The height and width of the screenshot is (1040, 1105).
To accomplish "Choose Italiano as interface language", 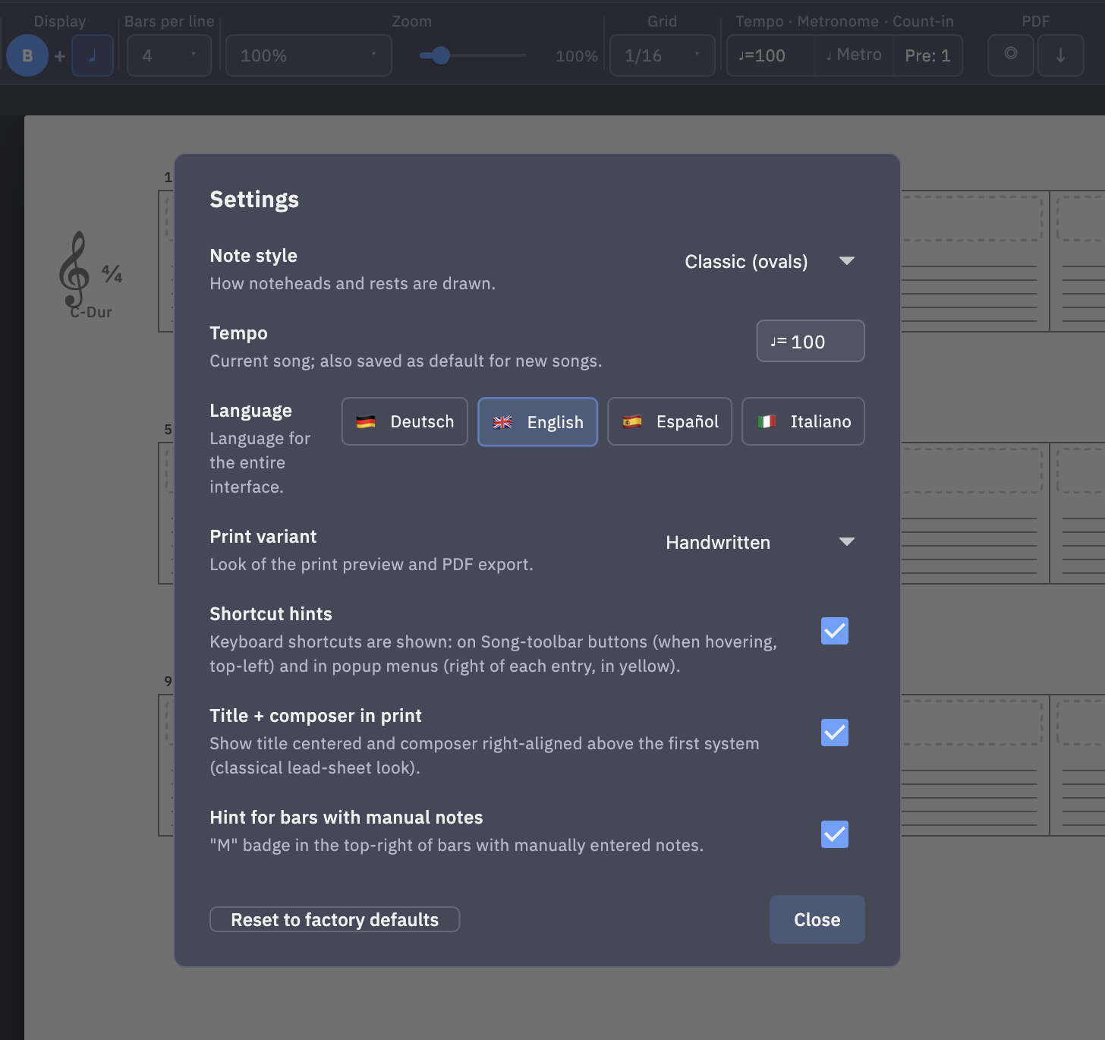I will pyautogui.click(x=803, y=421).
